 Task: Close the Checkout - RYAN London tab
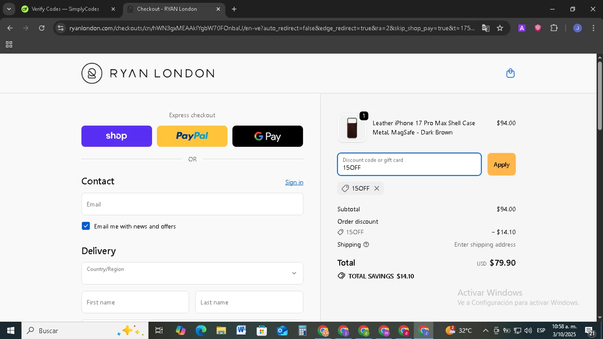click(218, 9)
